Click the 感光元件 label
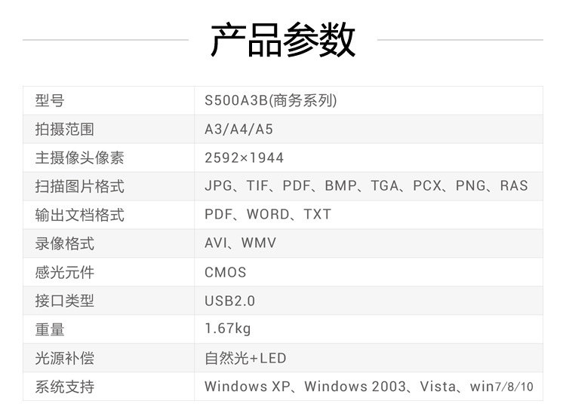The width and height of the screenshot is (566, 416). tap(65, 273)
